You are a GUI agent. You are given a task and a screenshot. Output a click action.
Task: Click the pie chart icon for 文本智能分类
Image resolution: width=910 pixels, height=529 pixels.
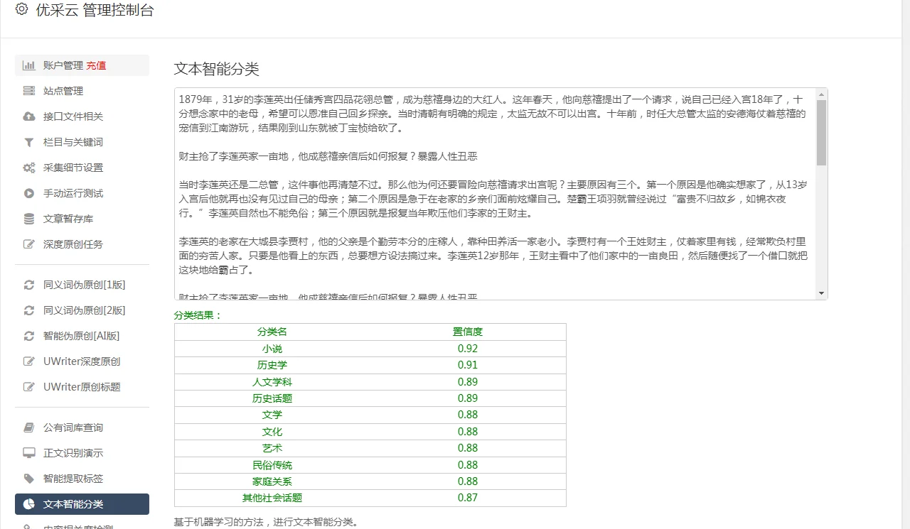click(27, 504)
